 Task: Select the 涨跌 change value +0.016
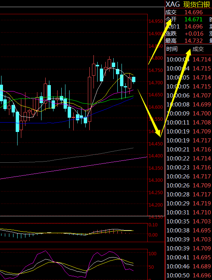pyautogui.click(x=194, y=34)
